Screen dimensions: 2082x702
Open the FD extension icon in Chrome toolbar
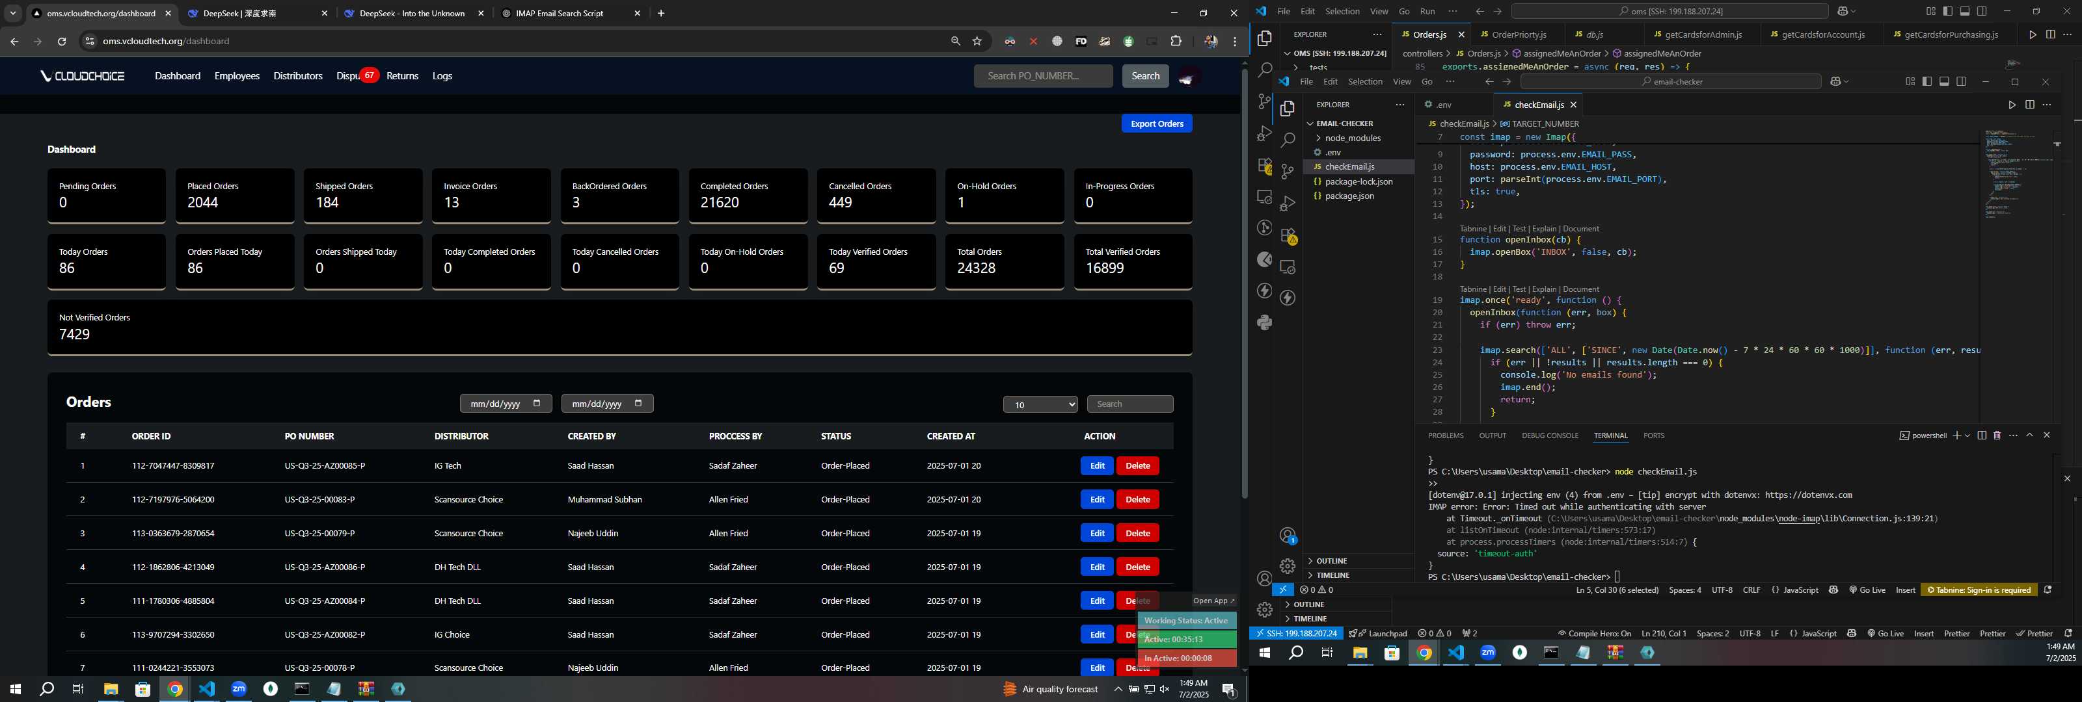point(1081,41)
